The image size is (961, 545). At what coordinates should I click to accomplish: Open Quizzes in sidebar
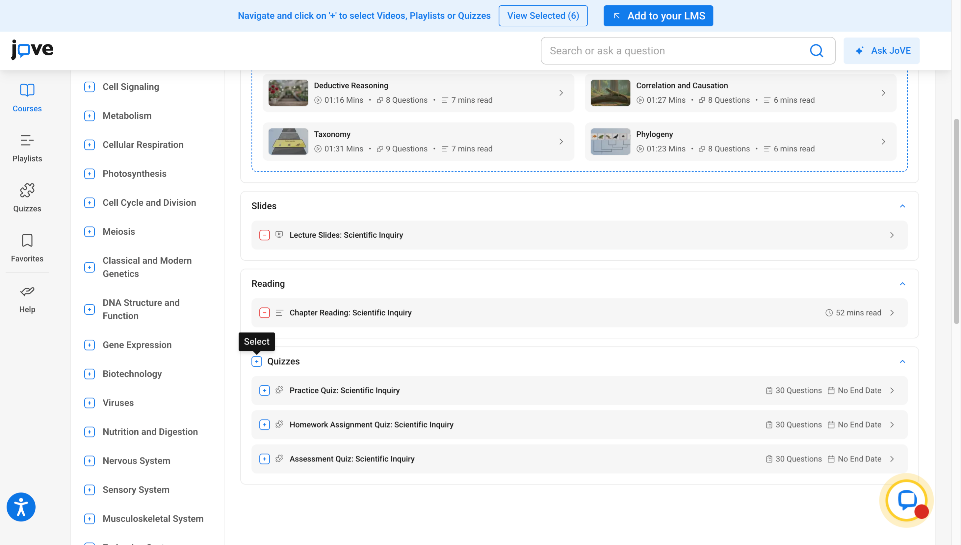click(x=27, y=198)
